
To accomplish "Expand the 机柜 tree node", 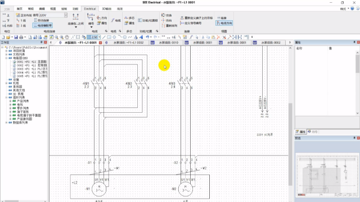I will (x=6, y=83).
